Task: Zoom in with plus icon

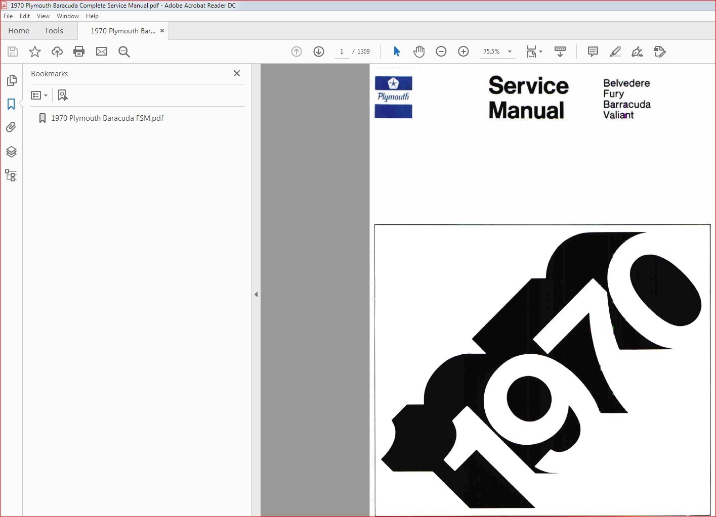Action: [x=464, y=52]
